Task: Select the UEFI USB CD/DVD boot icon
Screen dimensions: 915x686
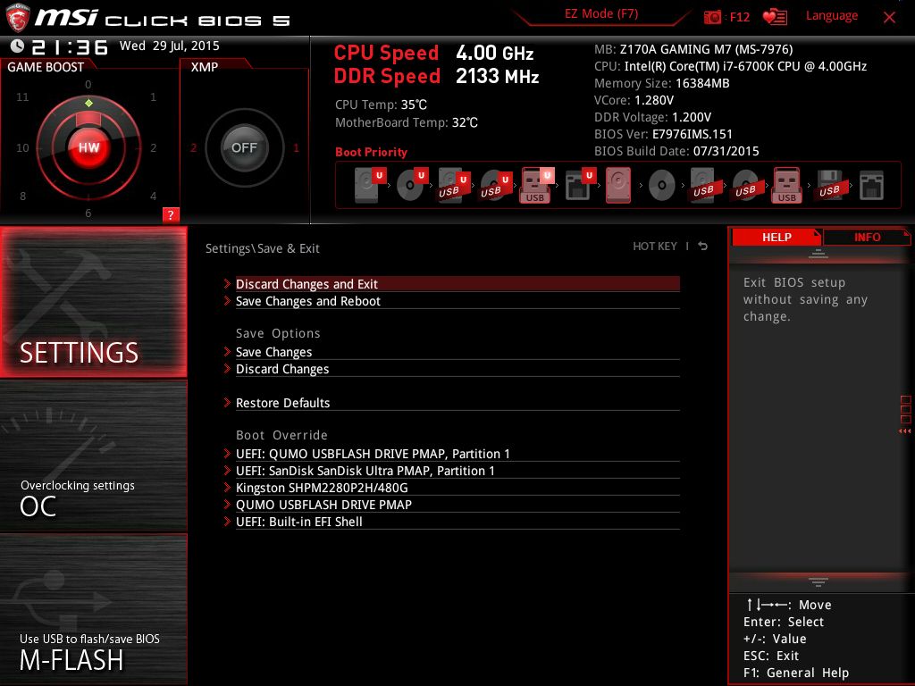Action: point(496,185)
